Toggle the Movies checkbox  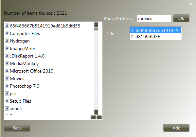click(7, 78)
